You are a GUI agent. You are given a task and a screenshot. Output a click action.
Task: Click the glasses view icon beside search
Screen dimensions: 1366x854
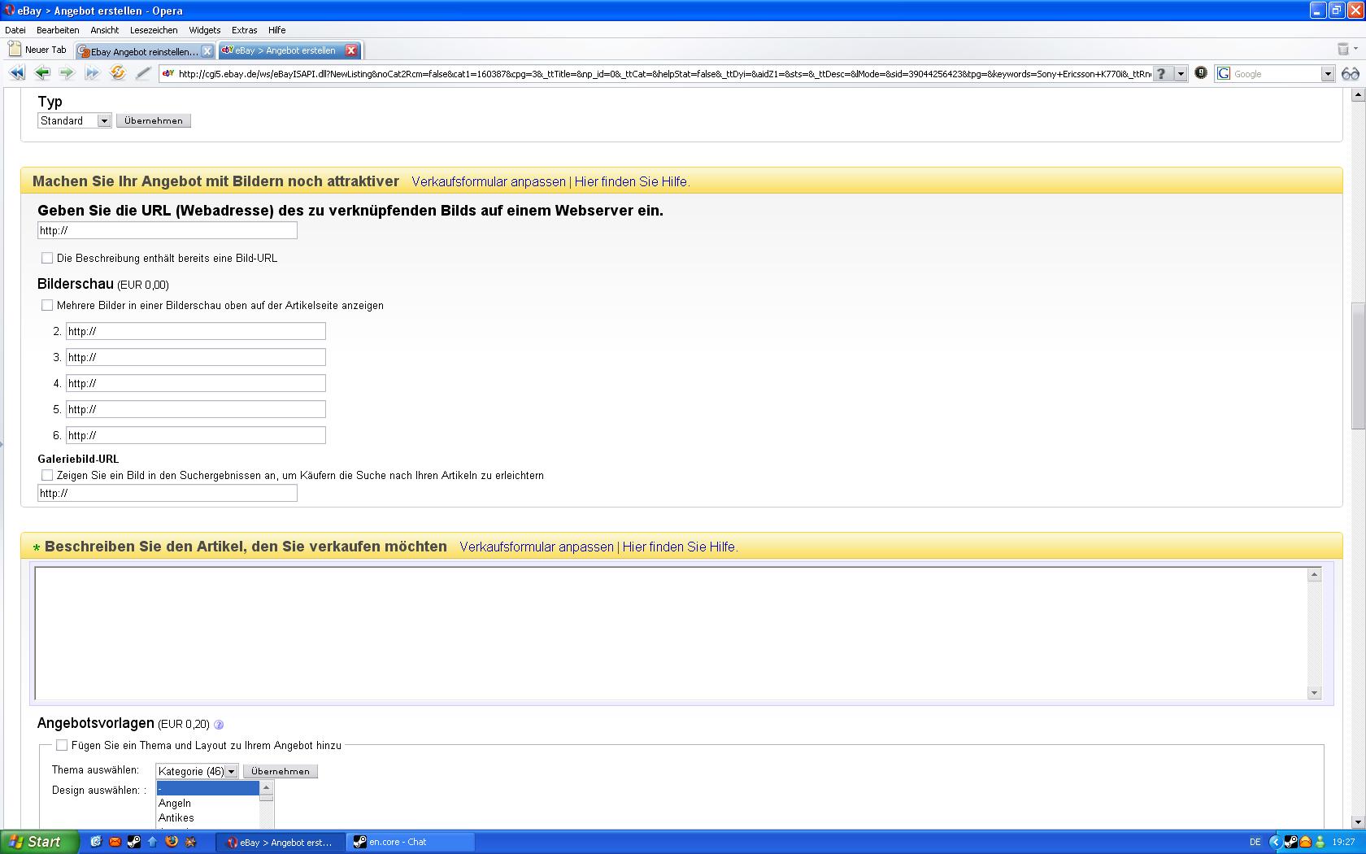(1351, 74)
